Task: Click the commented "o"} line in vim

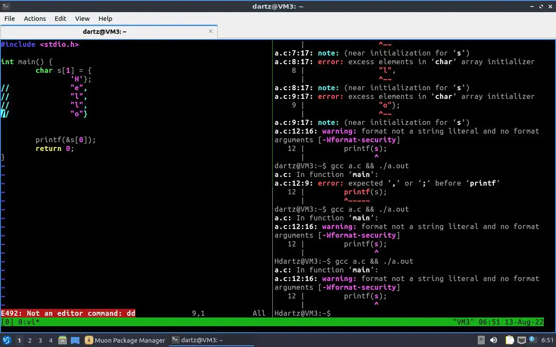Action: click(x=44, y=114)
